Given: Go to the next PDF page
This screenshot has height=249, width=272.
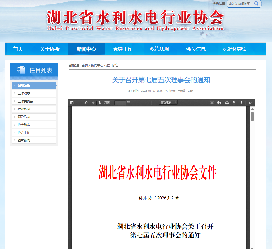Looking at the screenshot, I should tap(99, 103).
